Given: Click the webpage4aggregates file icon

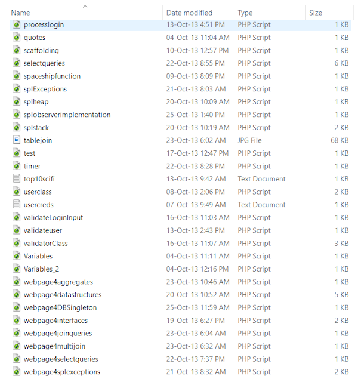Looking at the screenshot, I should (x=17, y=282).
